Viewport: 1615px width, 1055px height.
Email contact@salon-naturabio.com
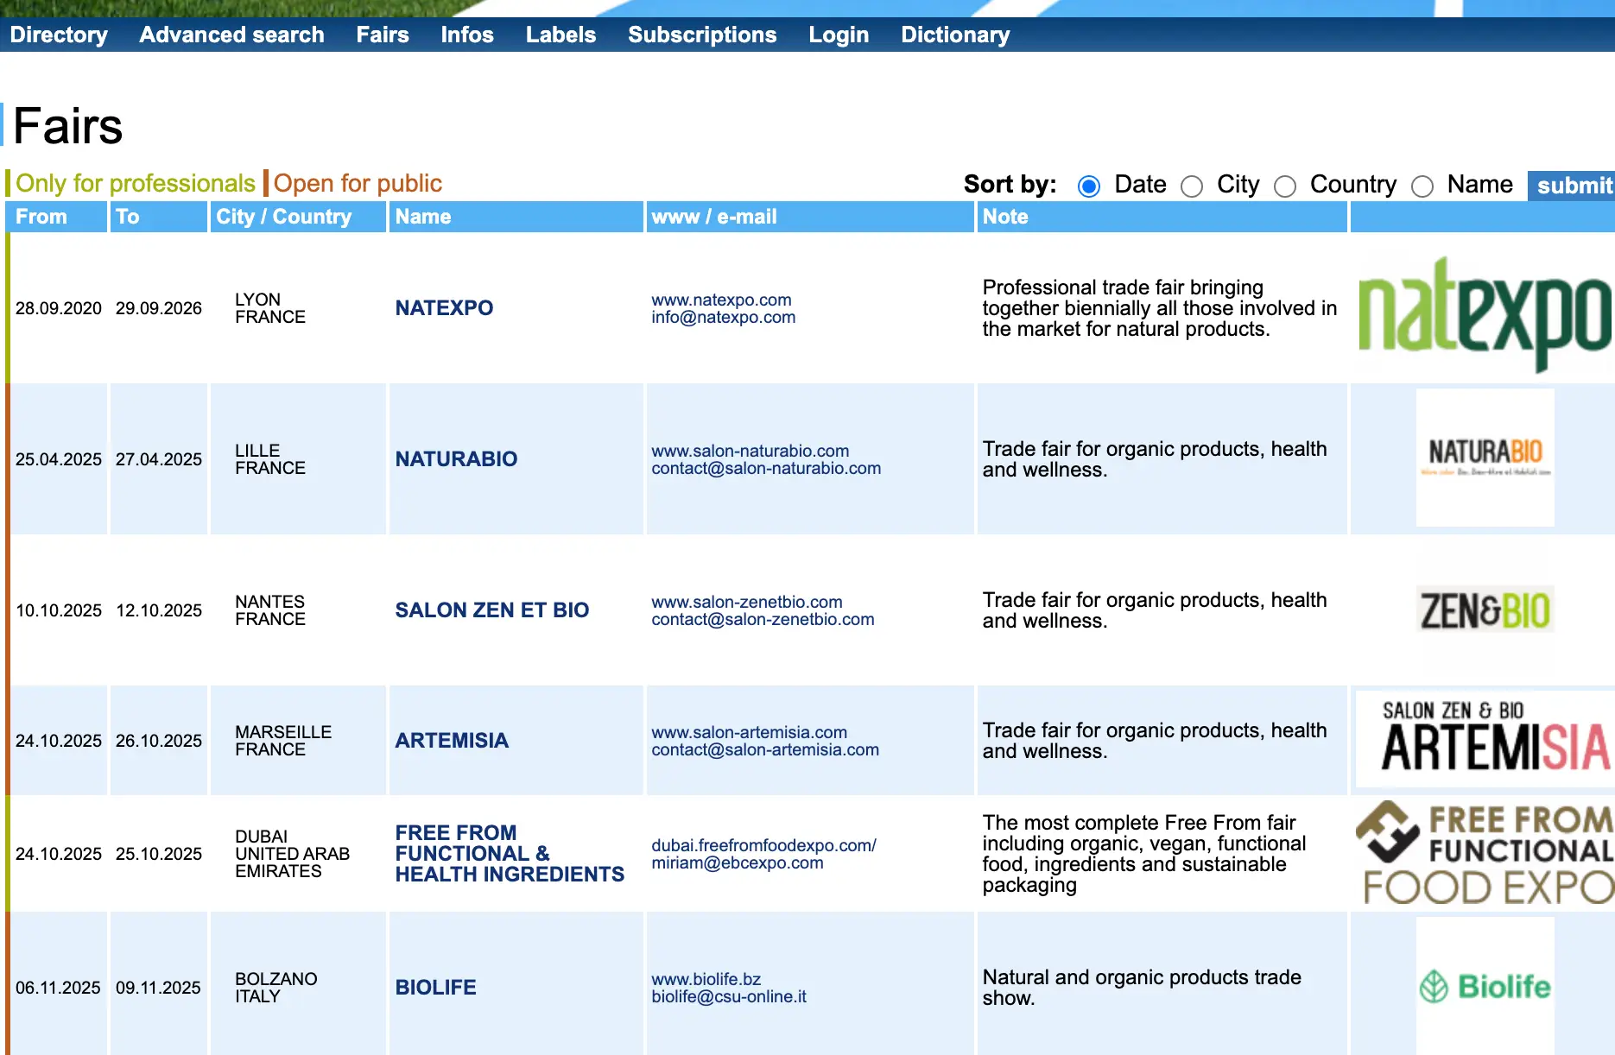coord(766,468)
